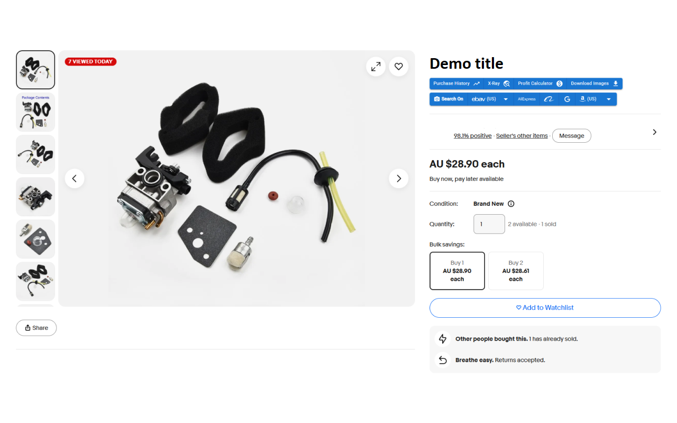Click Buy now, pay later available text
The image size is (677, 423).
point(466,179)
